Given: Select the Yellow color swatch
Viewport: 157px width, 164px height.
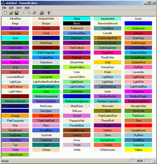Looking at the screenshot, I should pos(138,150).
